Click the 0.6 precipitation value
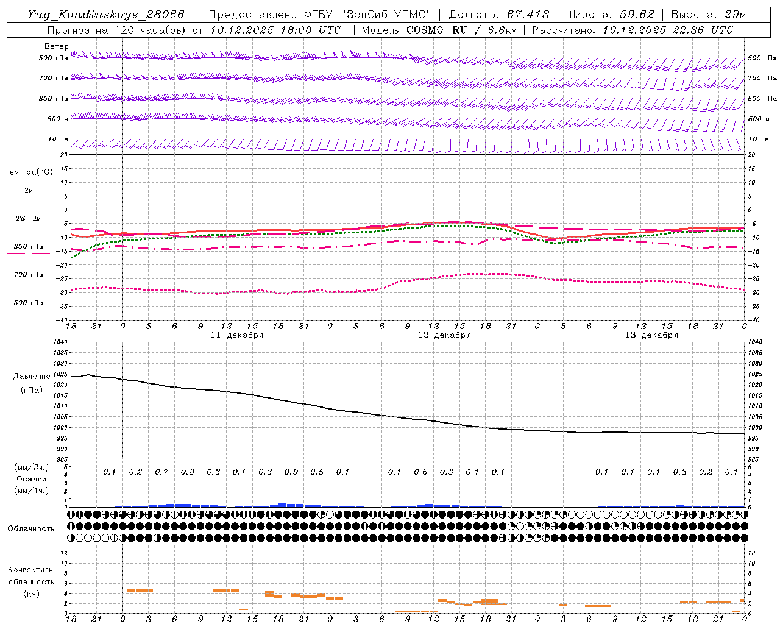This screenshot has height=624, width=780. tap(420, 472)
